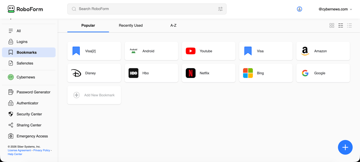Click the Emergency Access label text
Viewport: 360px width, 162px height.
[32, 136]
